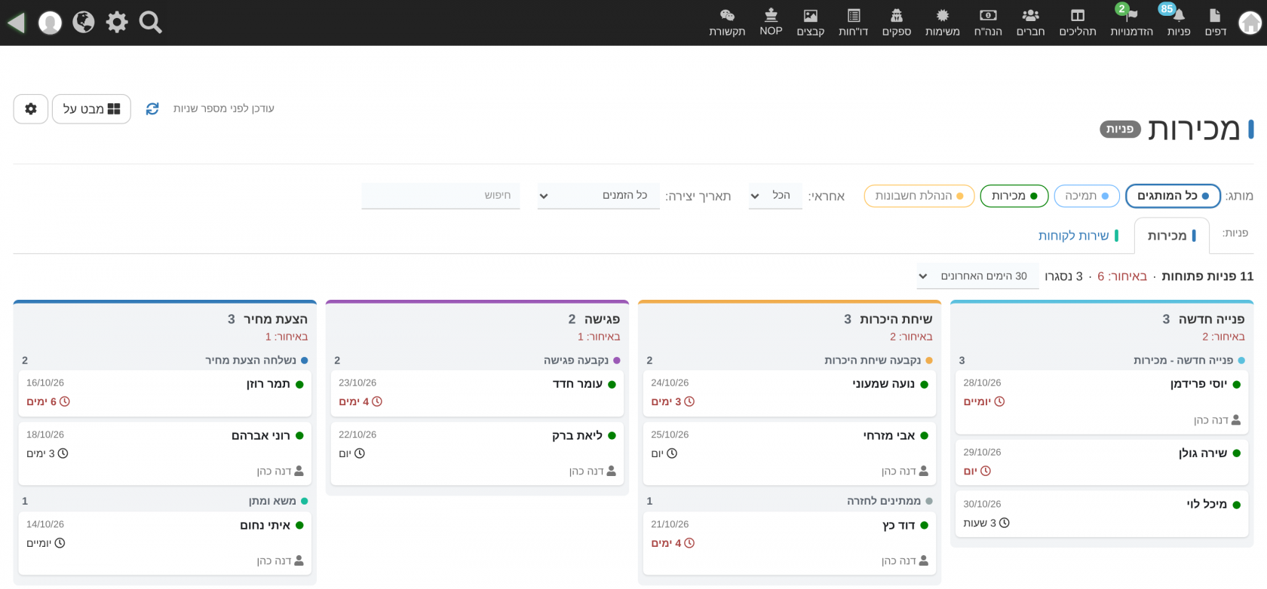Go back with the triangle arrow icon
Screen dimensions: 1267x589
coord(16,23)
